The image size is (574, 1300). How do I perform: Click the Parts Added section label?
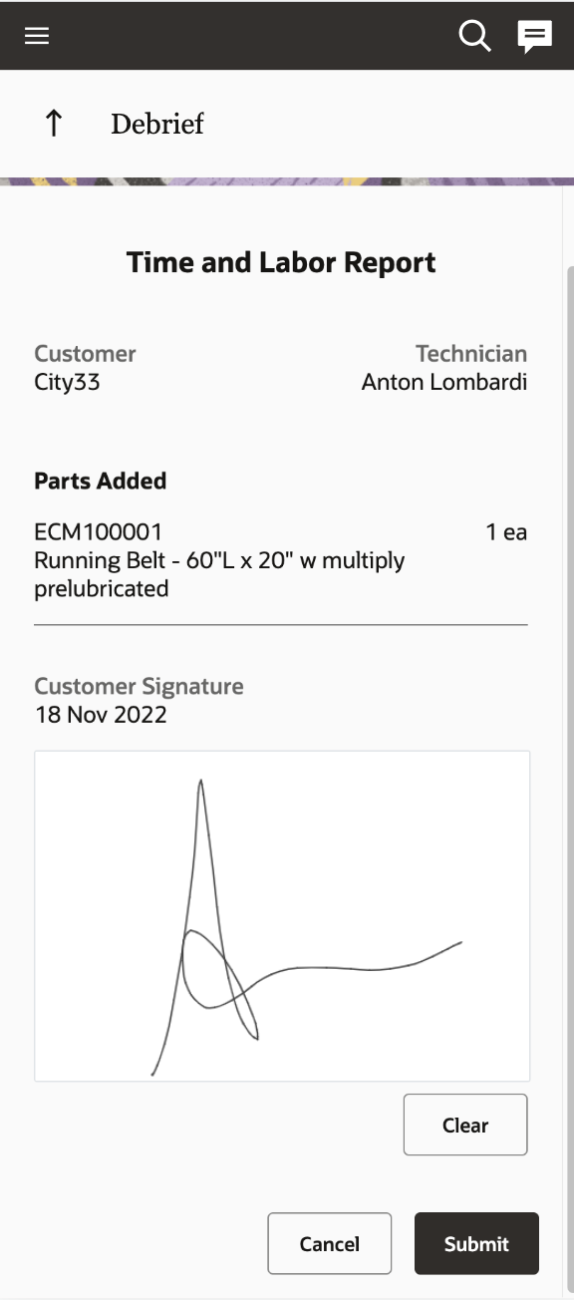[100, 481]
